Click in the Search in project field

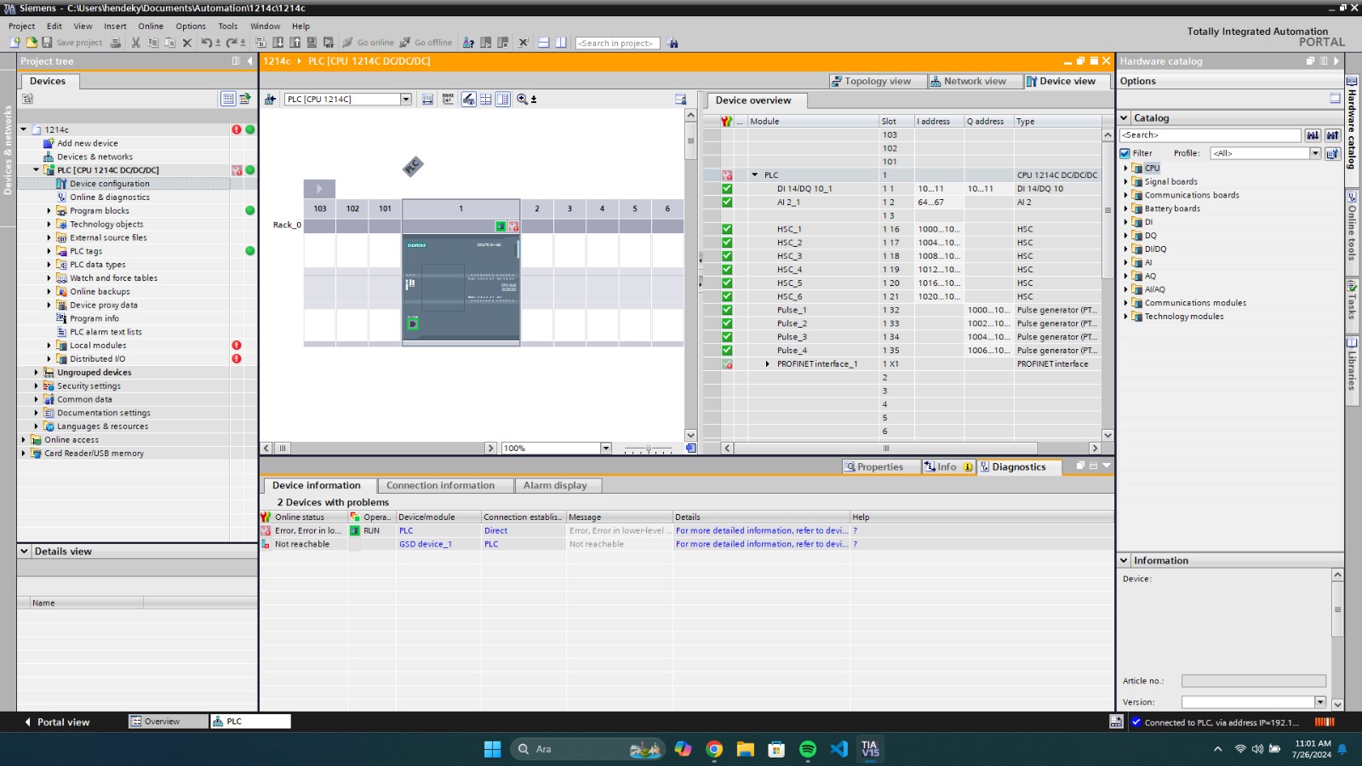618,43
